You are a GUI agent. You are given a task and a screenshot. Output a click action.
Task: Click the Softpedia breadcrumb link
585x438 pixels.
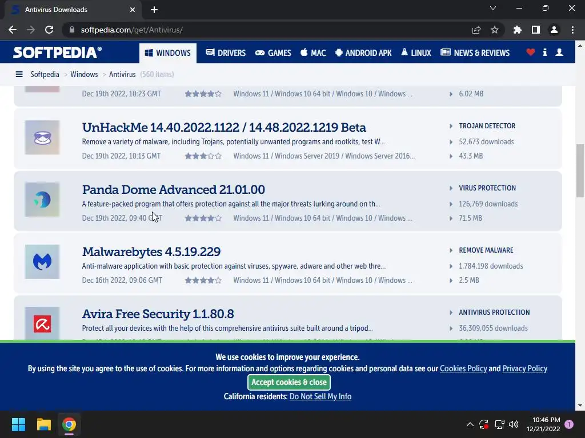45,75
